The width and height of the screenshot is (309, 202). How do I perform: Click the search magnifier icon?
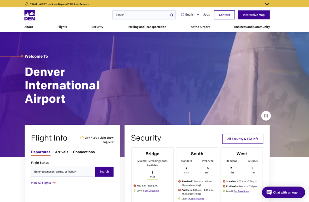pyautogui.click(x=172, y=15)
